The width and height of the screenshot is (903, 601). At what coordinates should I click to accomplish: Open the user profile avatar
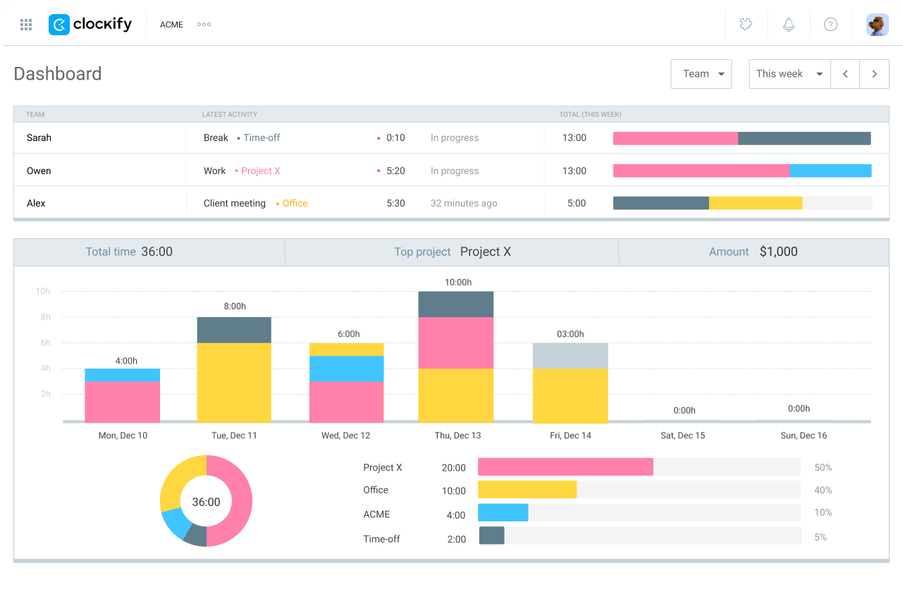tap(878, 25)
